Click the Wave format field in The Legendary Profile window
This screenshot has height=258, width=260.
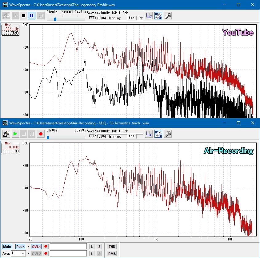[x=120, y=13]
